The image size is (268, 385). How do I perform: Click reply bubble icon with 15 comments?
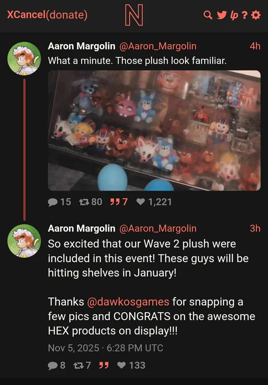point(53,202)
